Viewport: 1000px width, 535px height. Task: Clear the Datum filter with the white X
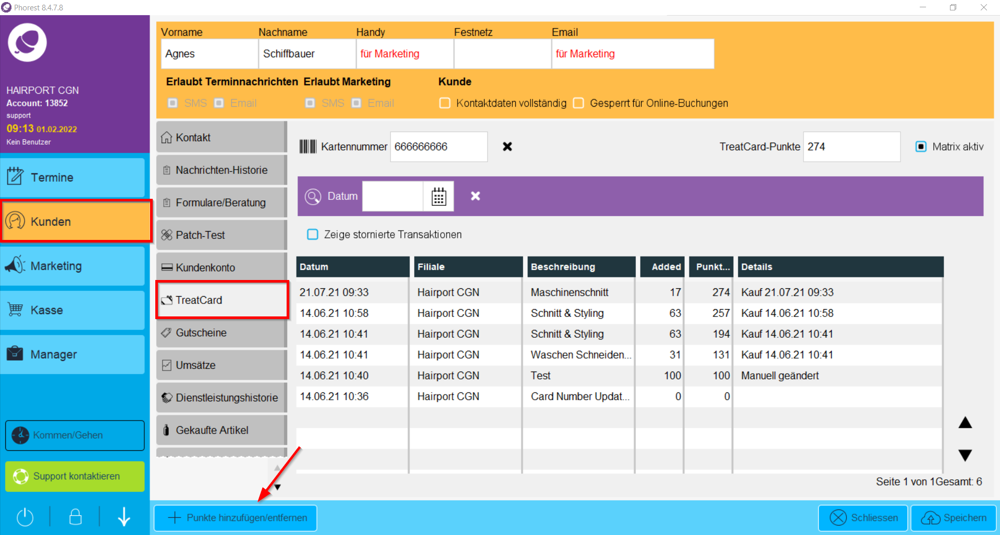475,196
